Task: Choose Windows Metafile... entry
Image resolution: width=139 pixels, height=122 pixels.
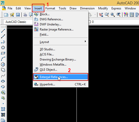Action: 60,65
